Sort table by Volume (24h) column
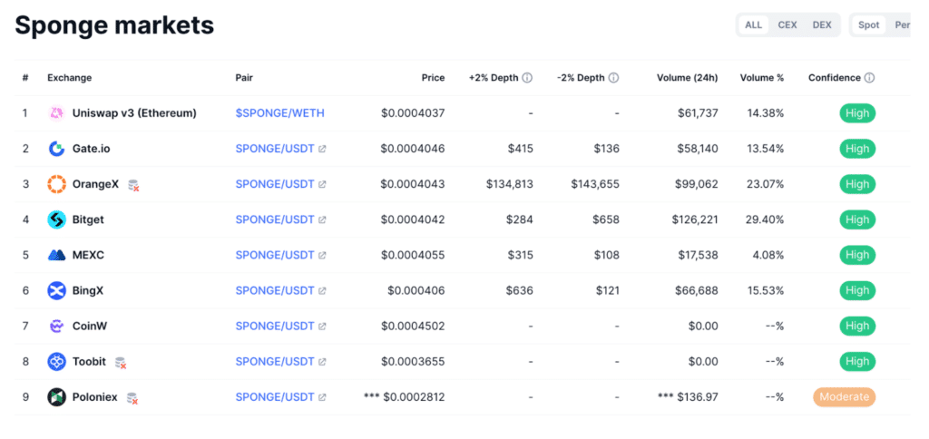 coord(687,78)
